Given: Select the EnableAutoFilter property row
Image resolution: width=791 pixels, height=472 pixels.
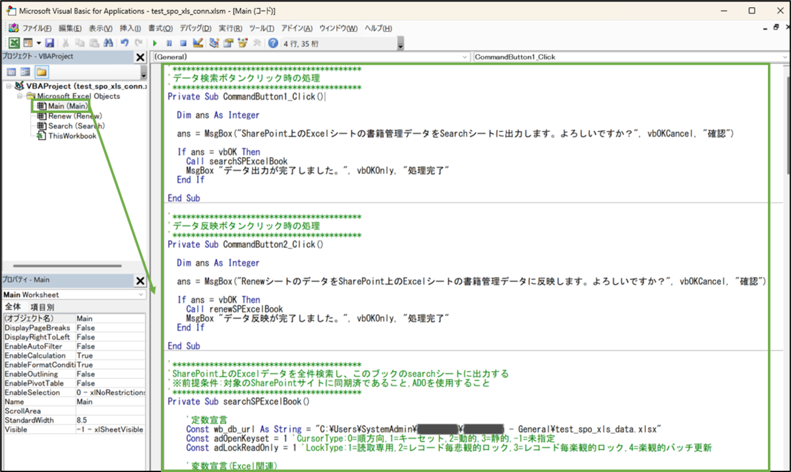Looking at the screenshot, I should click(74, 346).
